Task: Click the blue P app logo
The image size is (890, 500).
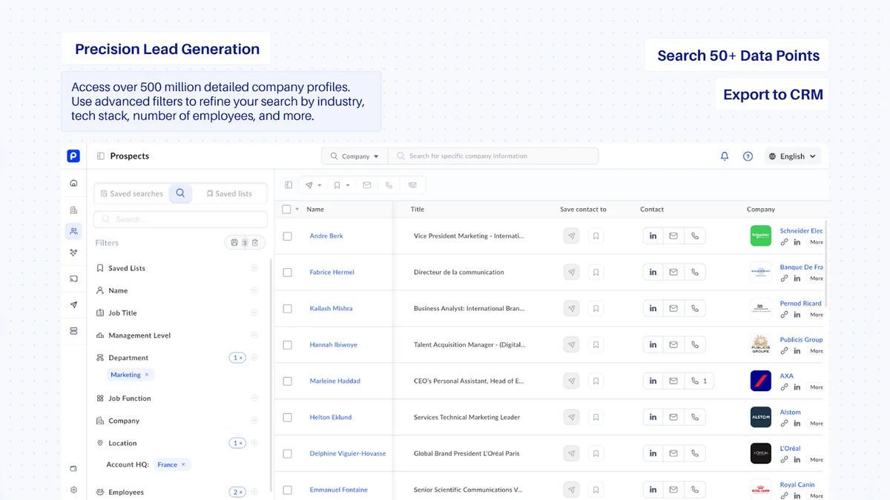Action: (73, 156)
